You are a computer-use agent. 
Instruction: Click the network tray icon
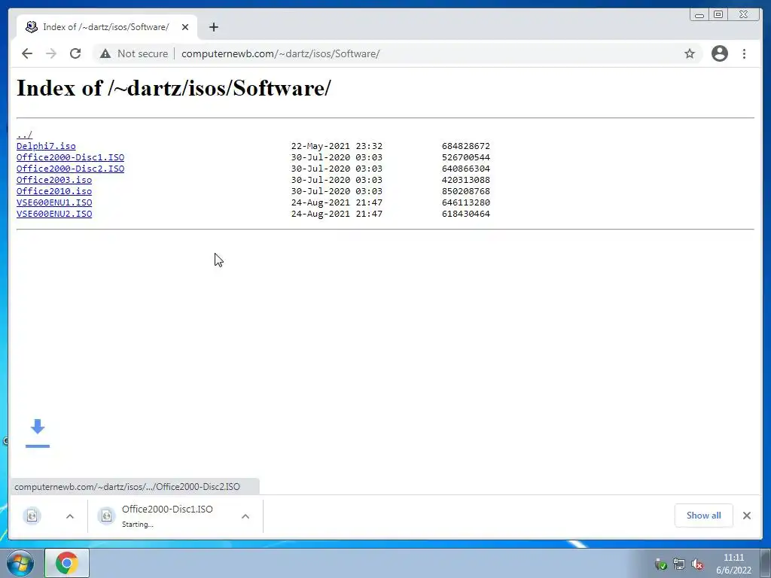pos(679,564)
